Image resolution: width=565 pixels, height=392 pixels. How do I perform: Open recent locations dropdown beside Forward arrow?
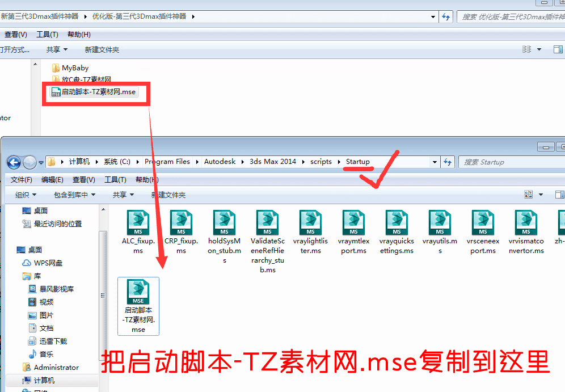click(41, 162)
